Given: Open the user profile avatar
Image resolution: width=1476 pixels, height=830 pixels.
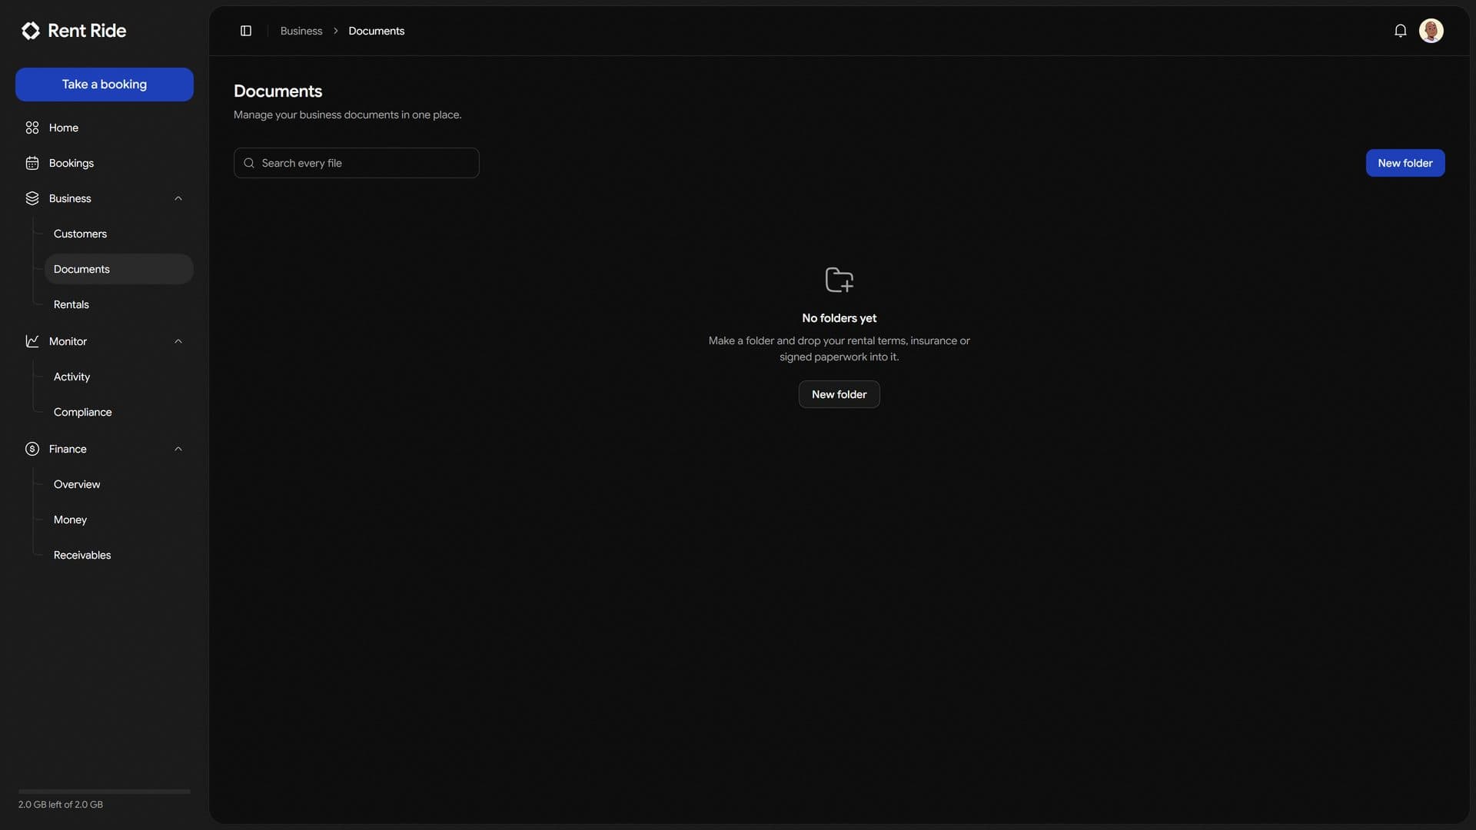Looking at the screenshot, I should pos(1431,31).
